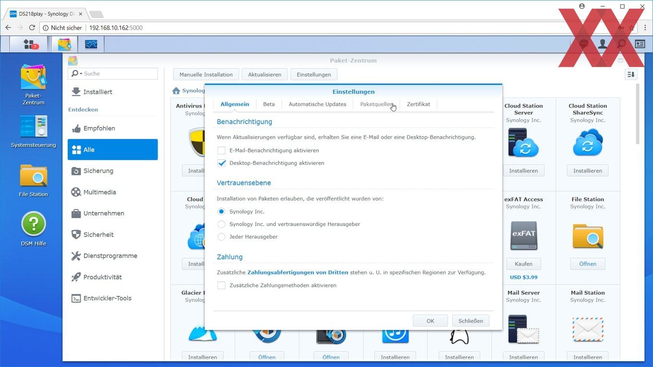
Task: Disable Desktop-Benachrichtigung checkbox
Action: point(221,163)
